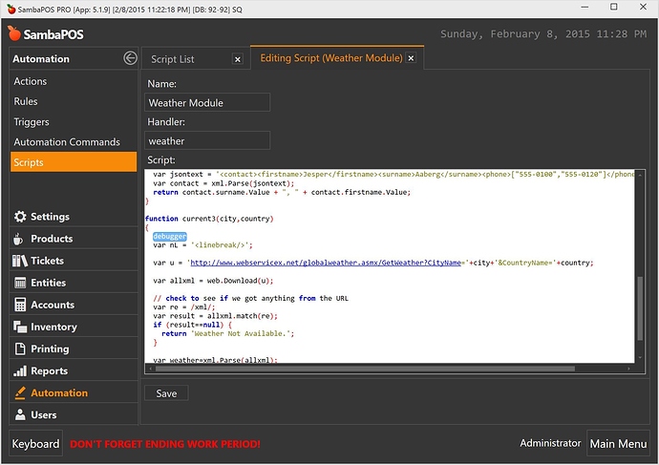
Task: Click the Inventory label in the sidebar
Action: 53,327
